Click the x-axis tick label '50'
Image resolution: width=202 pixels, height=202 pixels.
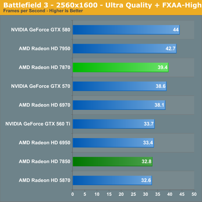194,194
